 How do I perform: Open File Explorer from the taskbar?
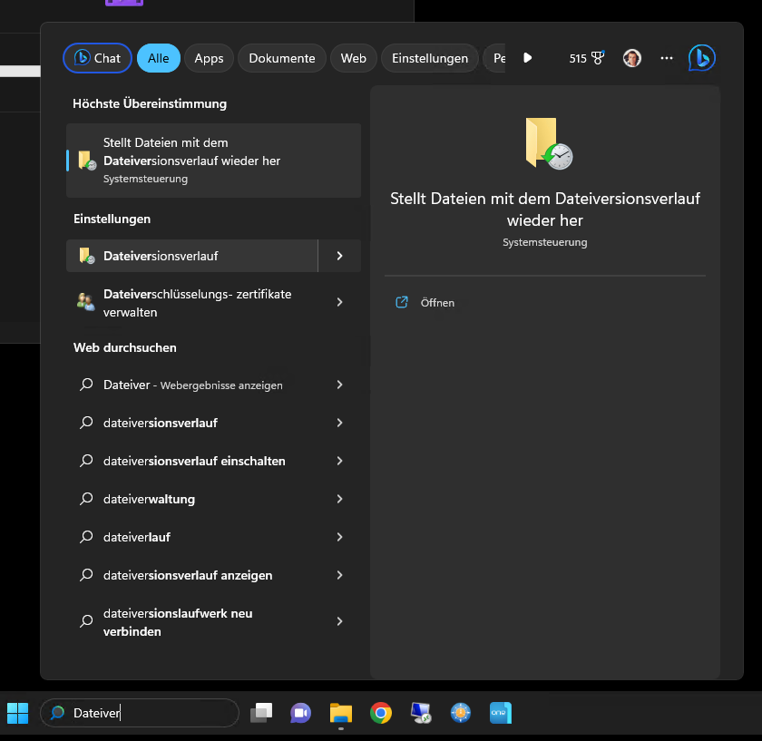tap(341, 713)
